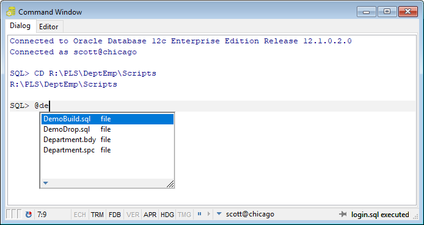Click the pause icon in status bar
This screenshot has width=424, height=225.
[x=200, y=214]
